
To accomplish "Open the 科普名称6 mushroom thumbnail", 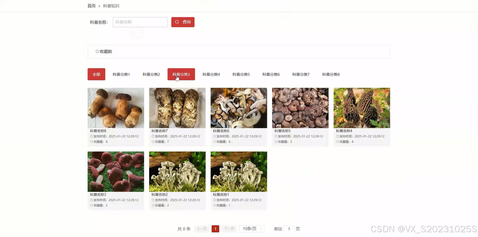I will coord(239,108).
